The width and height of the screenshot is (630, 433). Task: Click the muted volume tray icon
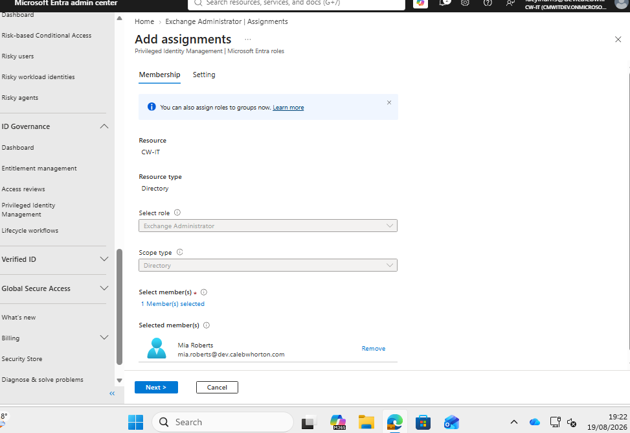coord(572,423)
